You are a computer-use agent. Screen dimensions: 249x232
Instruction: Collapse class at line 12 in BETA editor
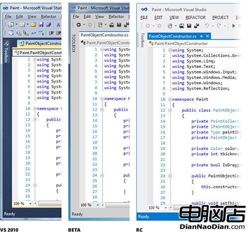(102, 110)
